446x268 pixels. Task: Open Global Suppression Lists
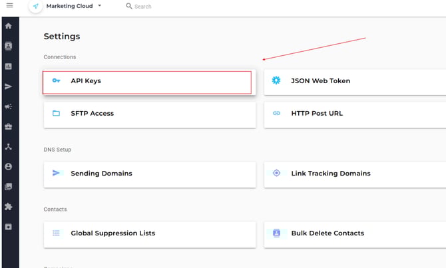pyautogui.click(x=149, y=233)
